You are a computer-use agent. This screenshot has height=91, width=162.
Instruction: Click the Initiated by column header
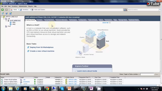(59, 77)
